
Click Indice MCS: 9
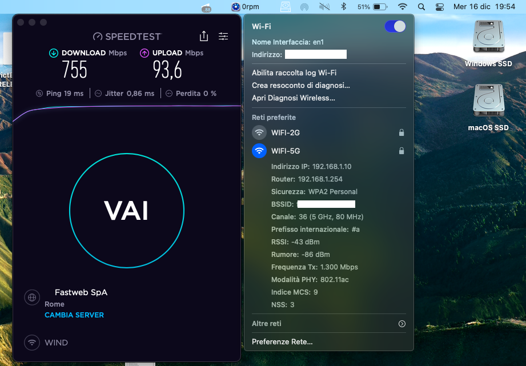click(x=294, y=292)
